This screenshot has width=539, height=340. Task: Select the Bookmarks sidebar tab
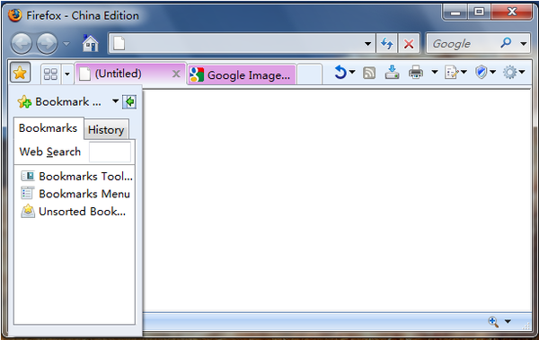coord(49,128)
